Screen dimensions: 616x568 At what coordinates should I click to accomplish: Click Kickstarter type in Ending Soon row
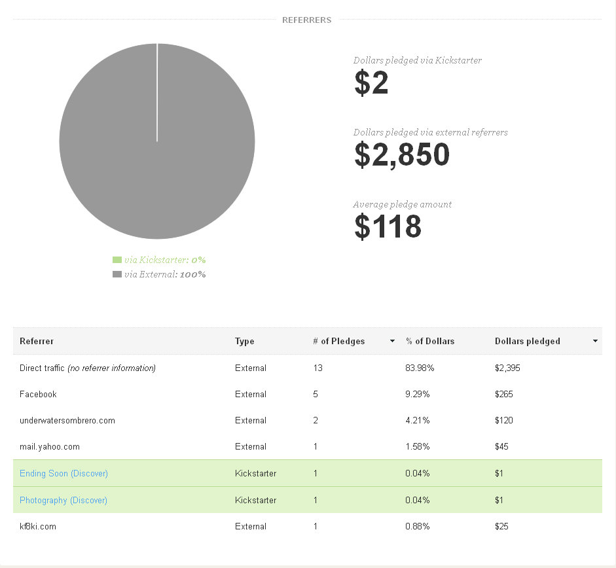click(256, 473)
